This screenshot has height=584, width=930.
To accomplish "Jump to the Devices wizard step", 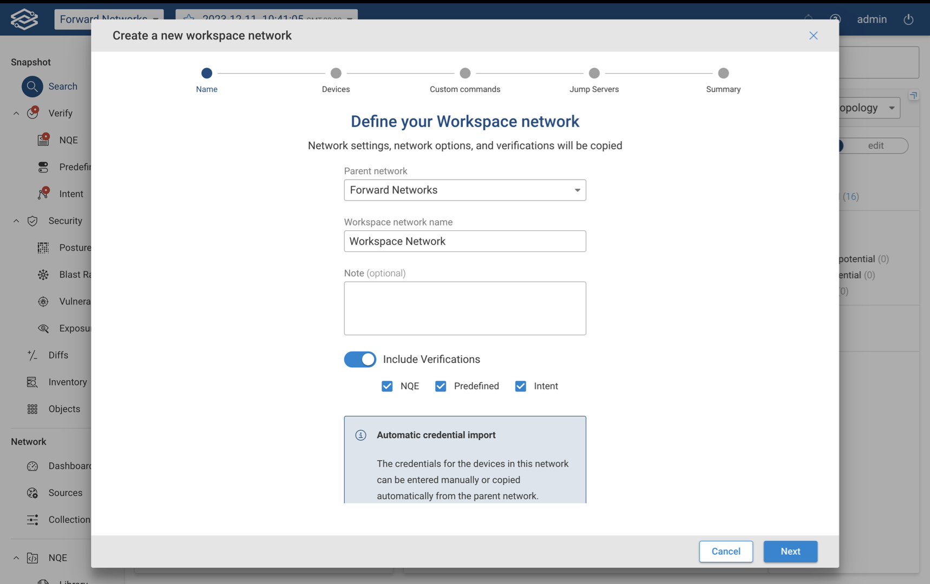I will (x=336, y=73).
